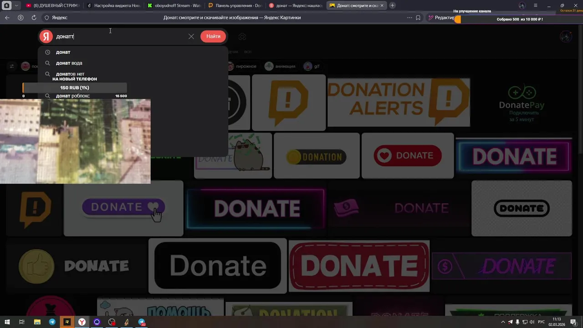Click the 150 RUB donation progress bar
Screen dimensions: 583x328
(x=75, y=87)
